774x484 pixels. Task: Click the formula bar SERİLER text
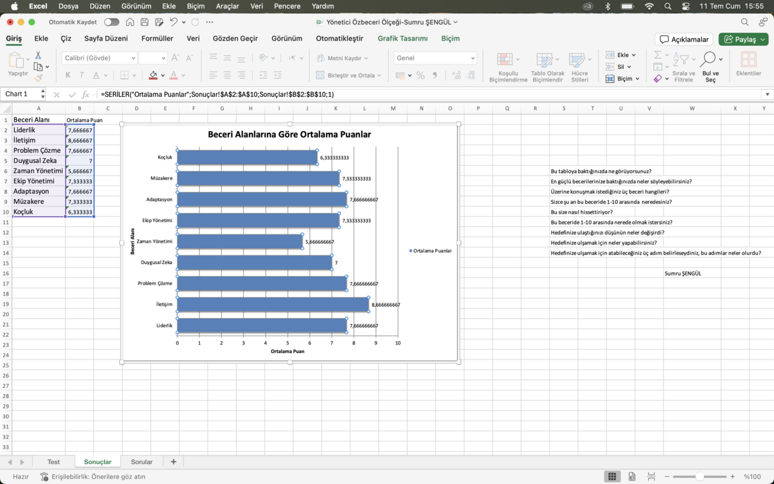[217, 94]
